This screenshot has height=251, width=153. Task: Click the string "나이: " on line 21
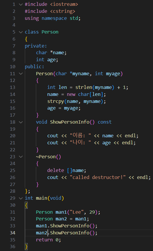80,143
